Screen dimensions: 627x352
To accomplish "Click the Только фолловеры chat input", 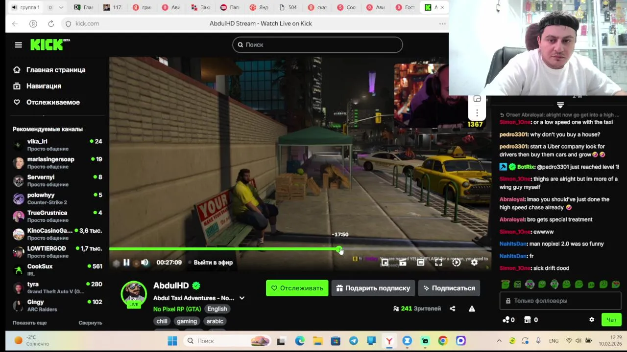I will point(560,301).
